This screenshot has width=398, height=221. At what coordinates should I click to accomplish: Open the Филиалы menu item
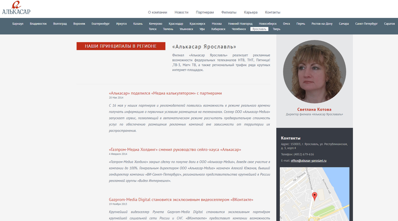click(x=229, y=12)
